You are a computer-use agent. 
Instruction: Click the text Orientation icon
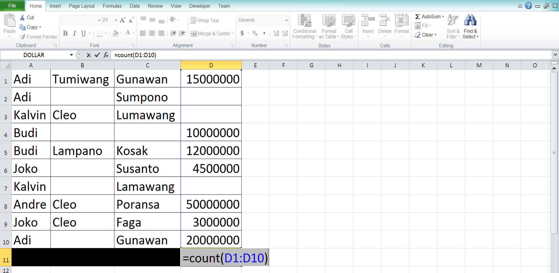(173, 19)
